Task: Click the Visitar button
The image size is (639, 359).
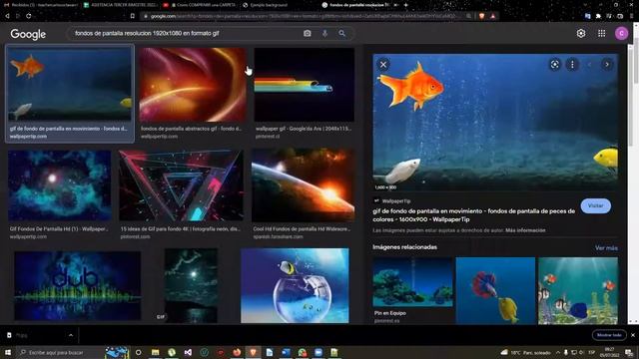Action: (595, 206)
